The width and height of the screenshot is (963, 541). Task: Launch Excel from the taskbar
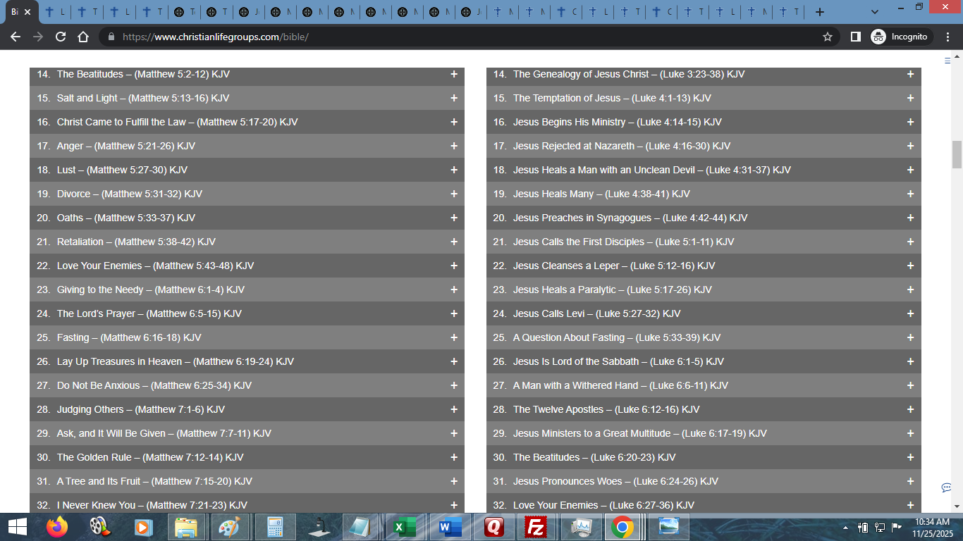(x=404, y=527)
